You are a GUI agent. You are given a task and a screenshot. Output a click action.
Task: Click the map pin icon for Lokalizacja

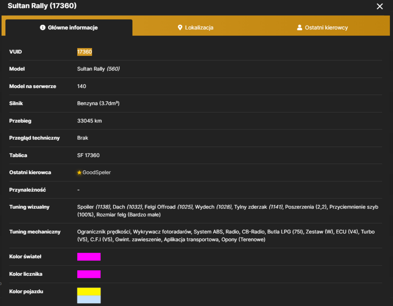[180, 27]
